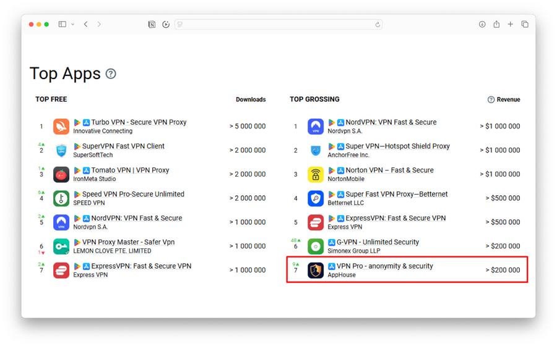Viewport: 557px width, 346px height.
Task: Click Innovative Connecting publisher name
Action: click(x=103, y=131)
